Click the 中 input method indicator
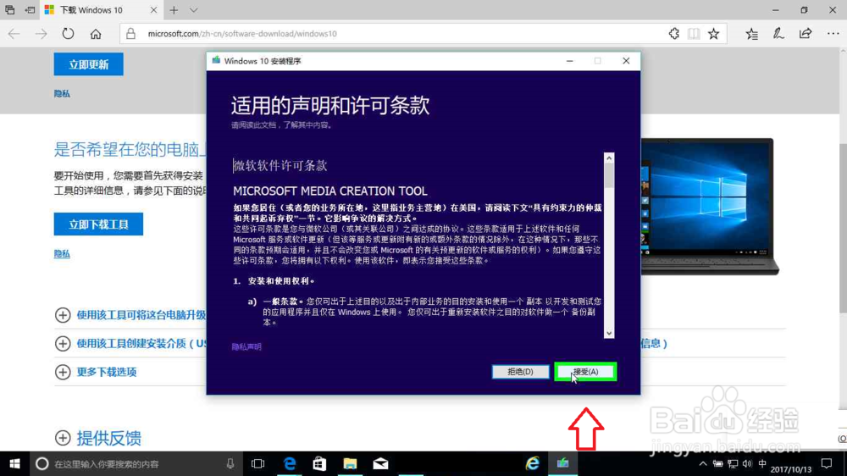The width and height of the screenshot is (847, 476). [x=762, y=463]
